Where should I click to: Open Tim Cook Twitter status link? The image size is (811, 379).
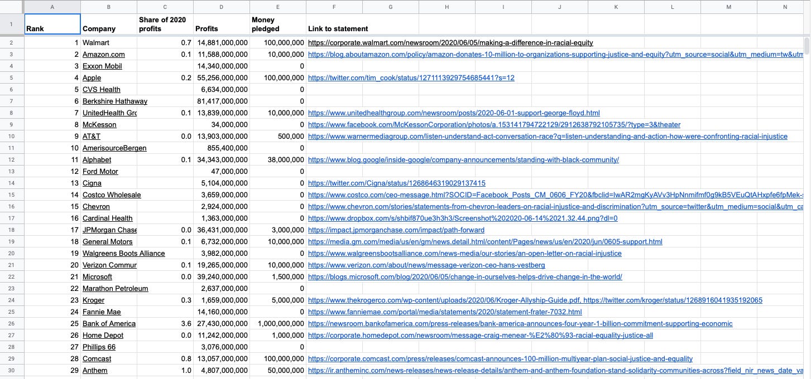pos(411,78)
